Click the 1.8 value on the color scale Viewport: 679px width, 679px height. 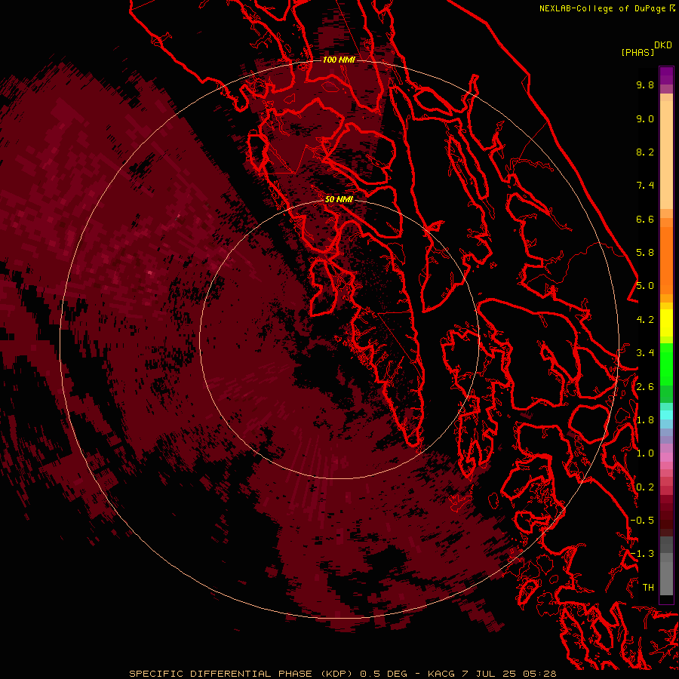645,420
